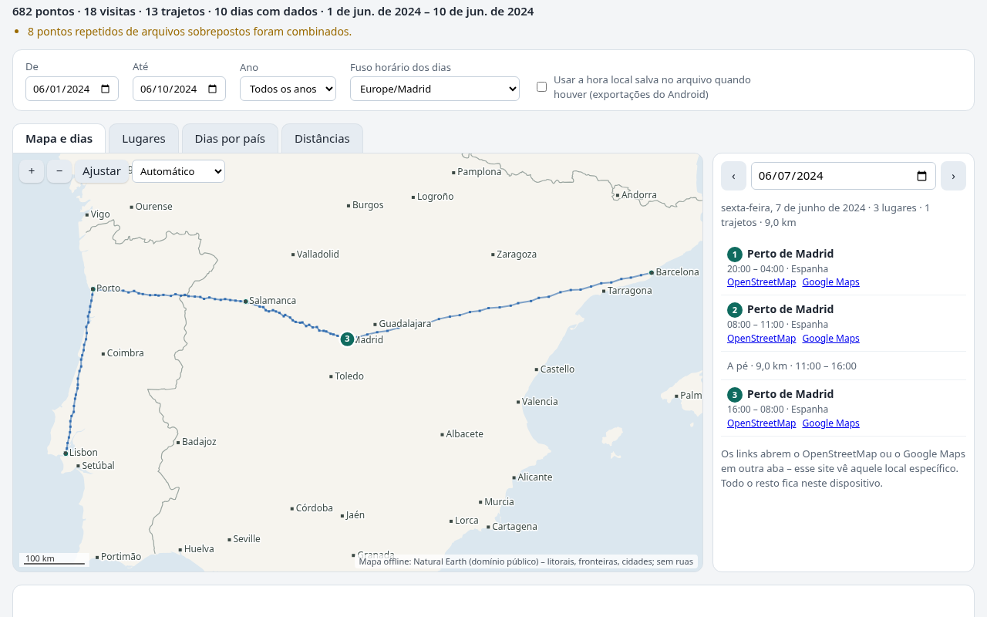Open calendar picker icon in Até date field
The image size is (987, 617).
[212, 89]
